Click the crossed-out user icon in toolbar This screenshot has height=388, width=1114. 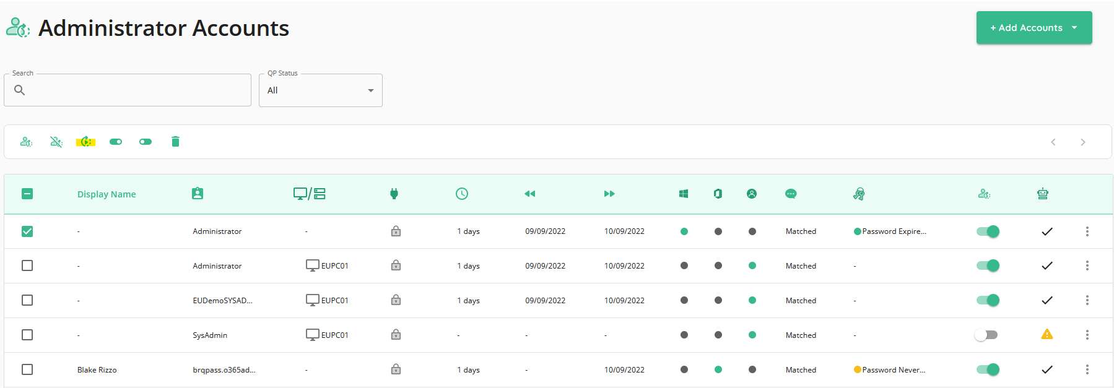[56, 142]
